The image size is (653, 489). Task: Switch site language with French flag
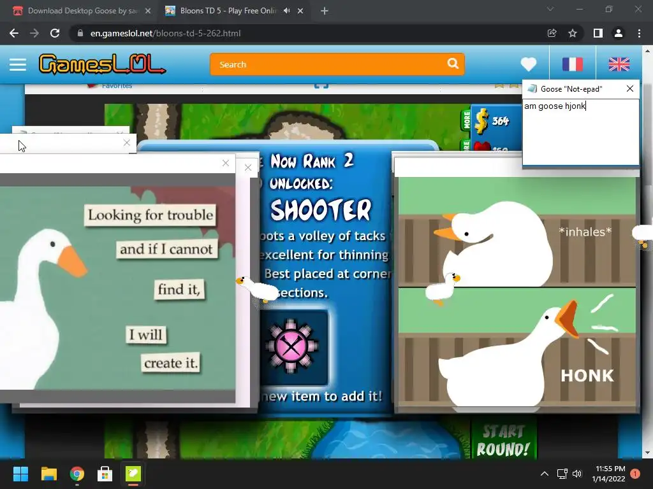click(572, 64)
